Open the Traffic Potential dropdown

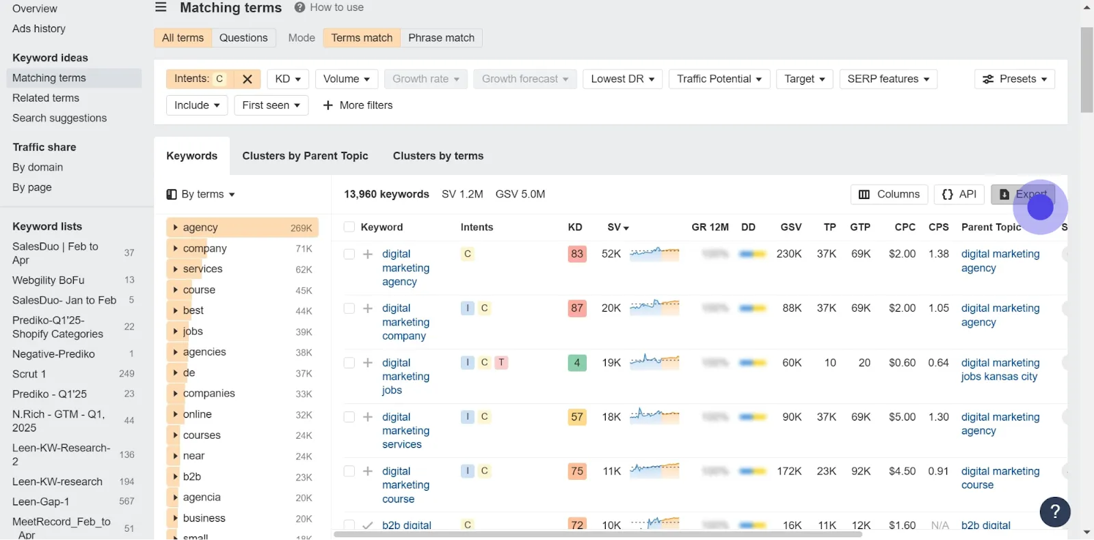click(719, 79)
